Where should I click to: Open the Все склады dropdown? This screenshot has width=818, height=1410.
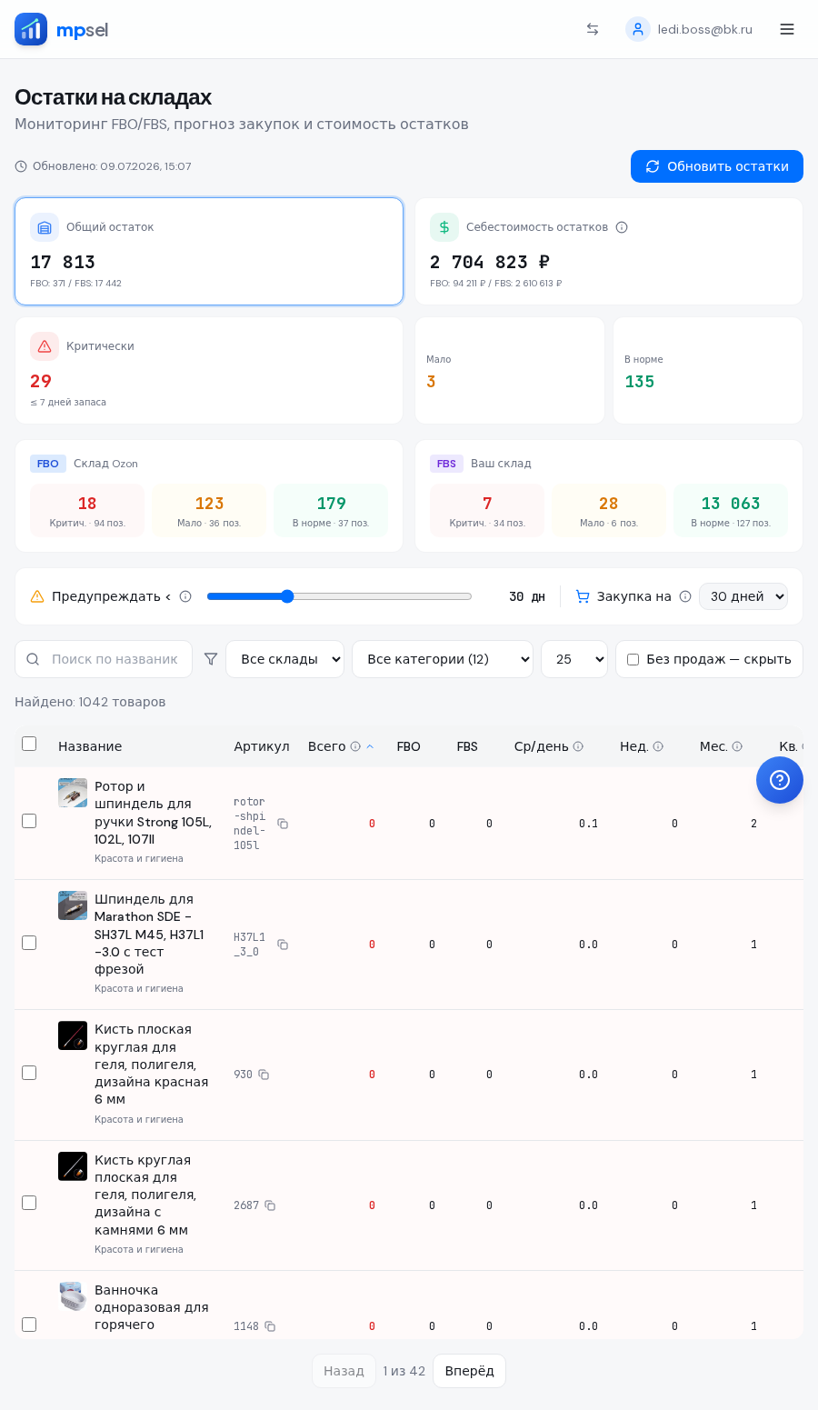point(284,659)
